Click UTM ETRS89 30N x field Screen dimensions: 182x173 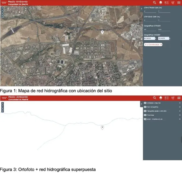point(150,11)
